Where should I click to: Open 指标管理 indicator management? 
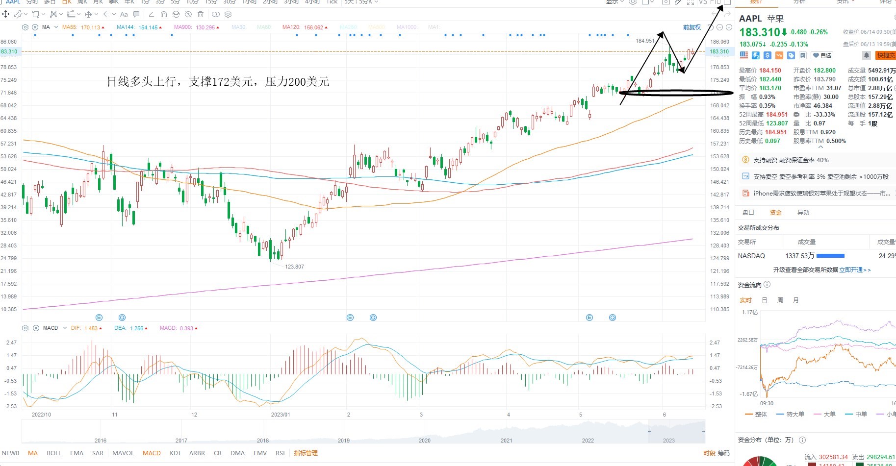[306, 453]
